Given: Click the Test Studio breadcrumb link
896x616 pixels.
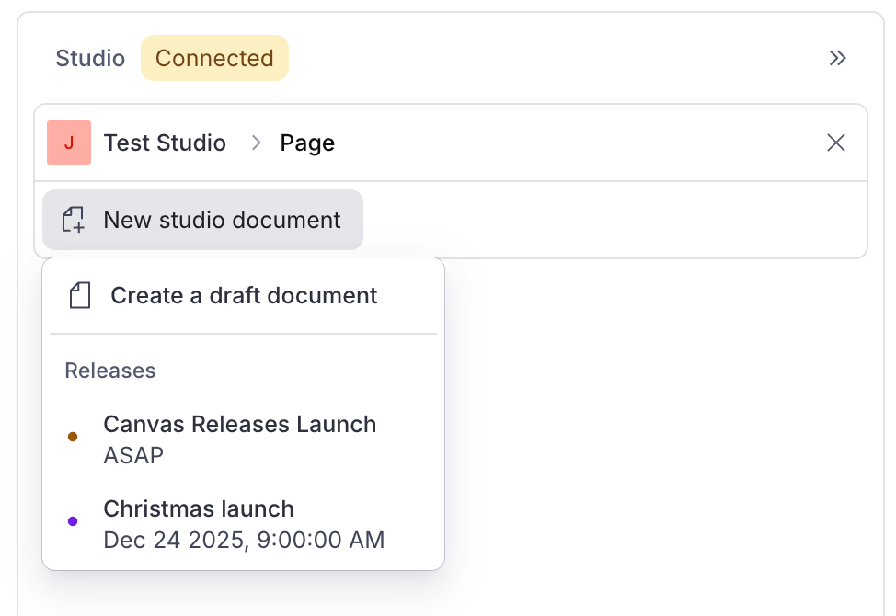Looking at the screenshot, I should pyautogui.click(x=165, y=143).
